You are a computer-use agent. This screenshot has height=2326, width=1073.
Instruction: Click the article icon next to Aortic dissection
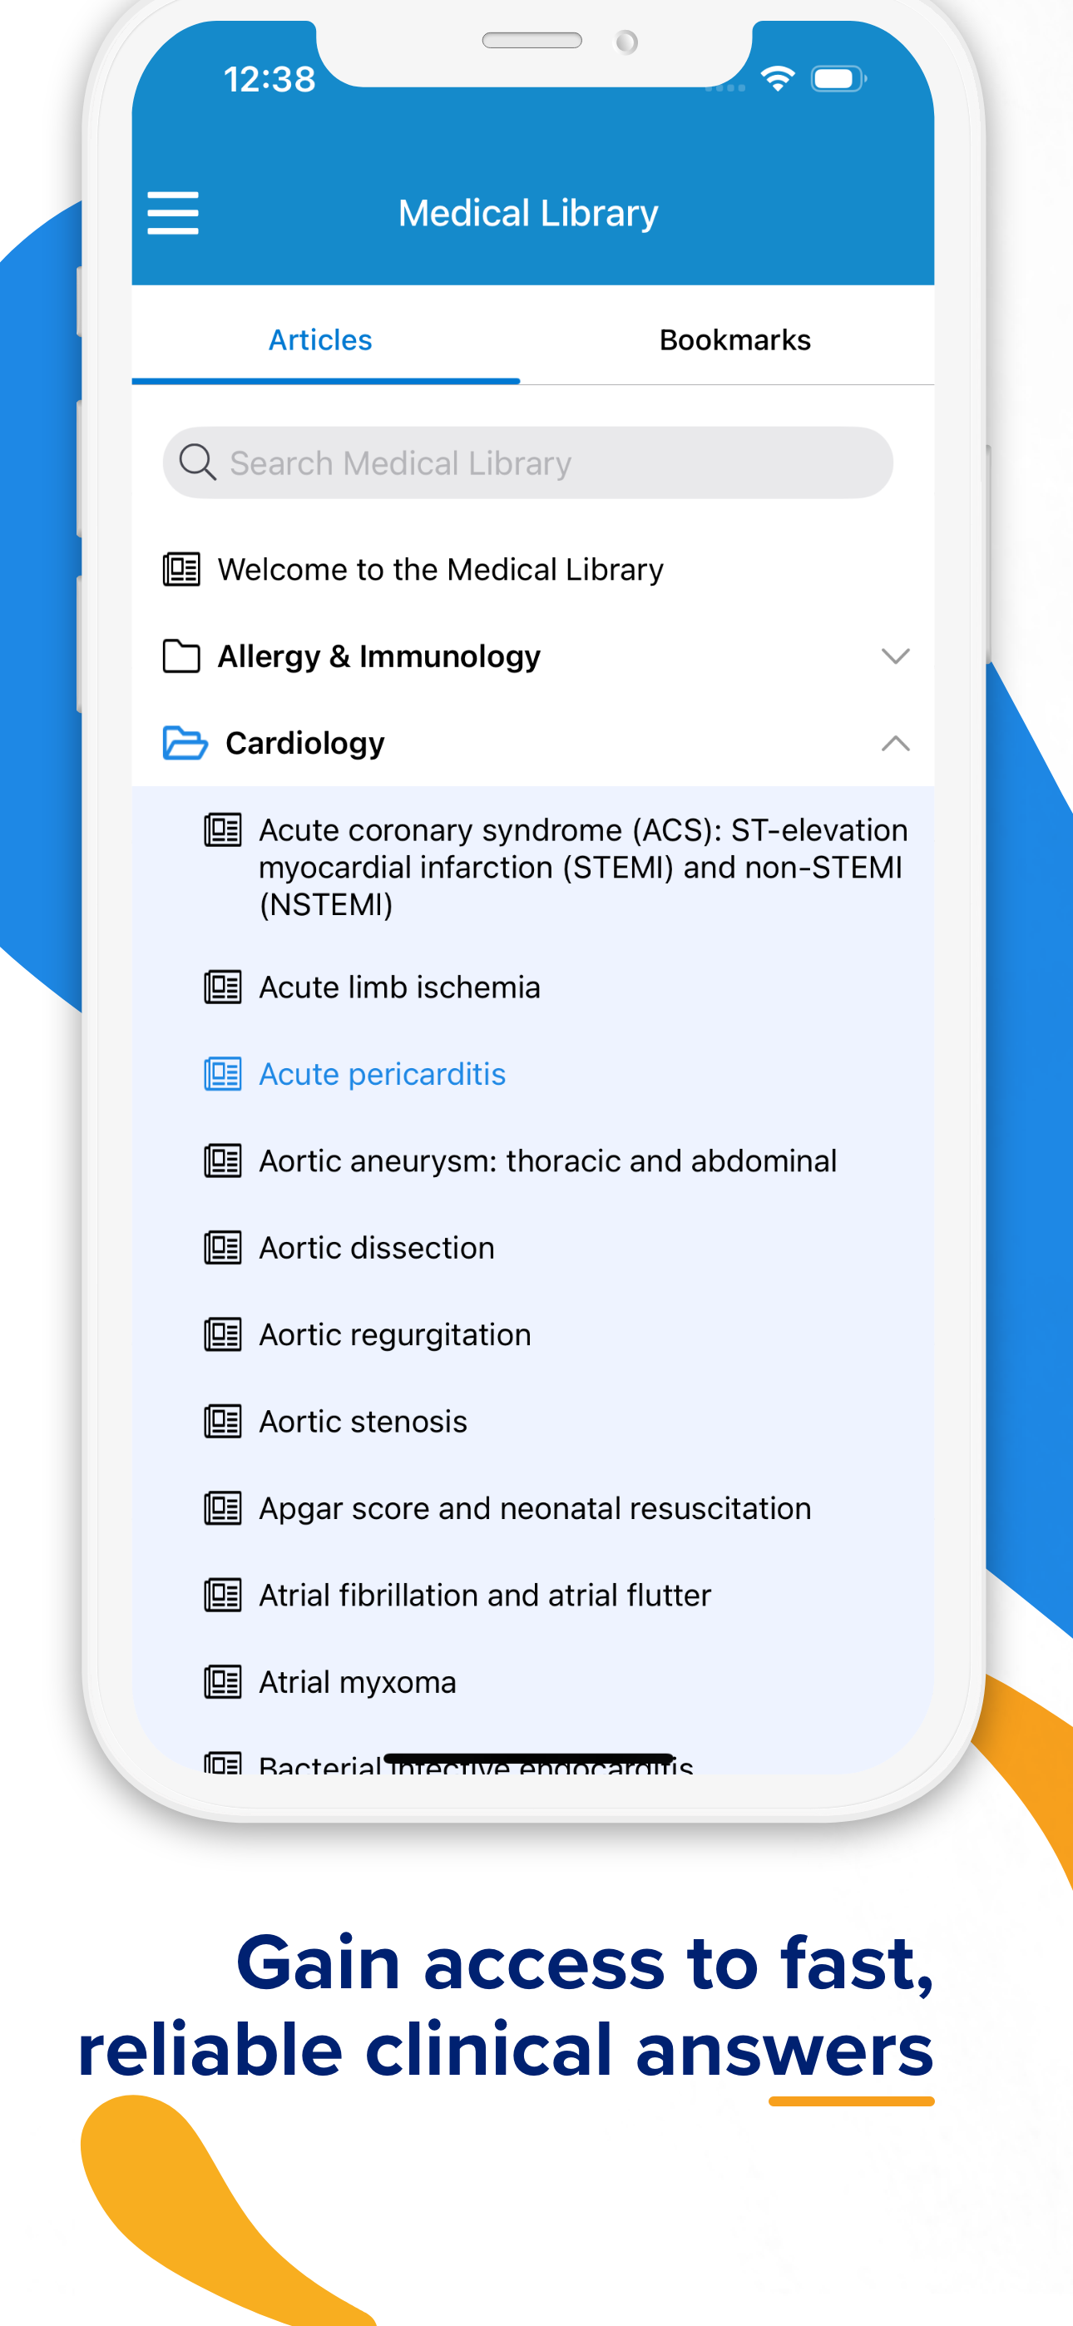pyautogui.click(x=222, y=1248)
